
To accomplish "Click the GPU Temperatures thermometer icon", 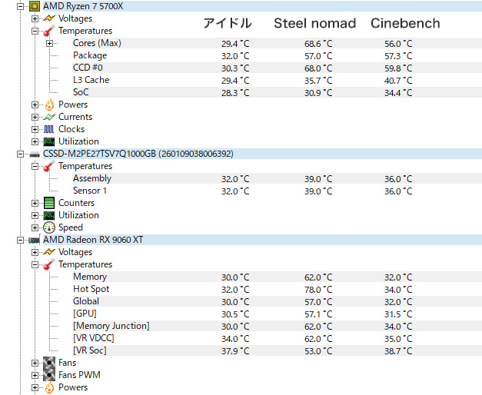I will [49, 264].
